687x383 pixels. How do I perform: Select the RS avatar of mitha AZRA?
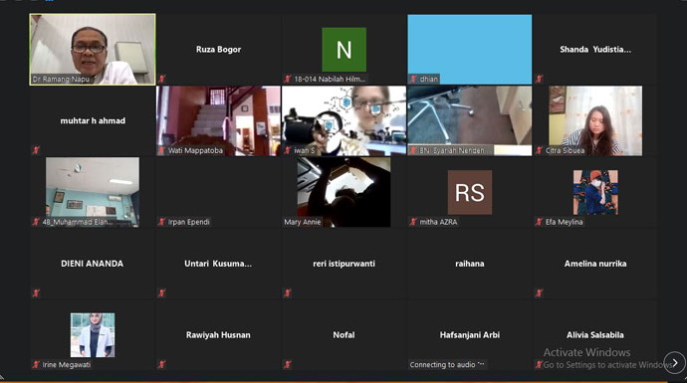[x=470, y=192]
